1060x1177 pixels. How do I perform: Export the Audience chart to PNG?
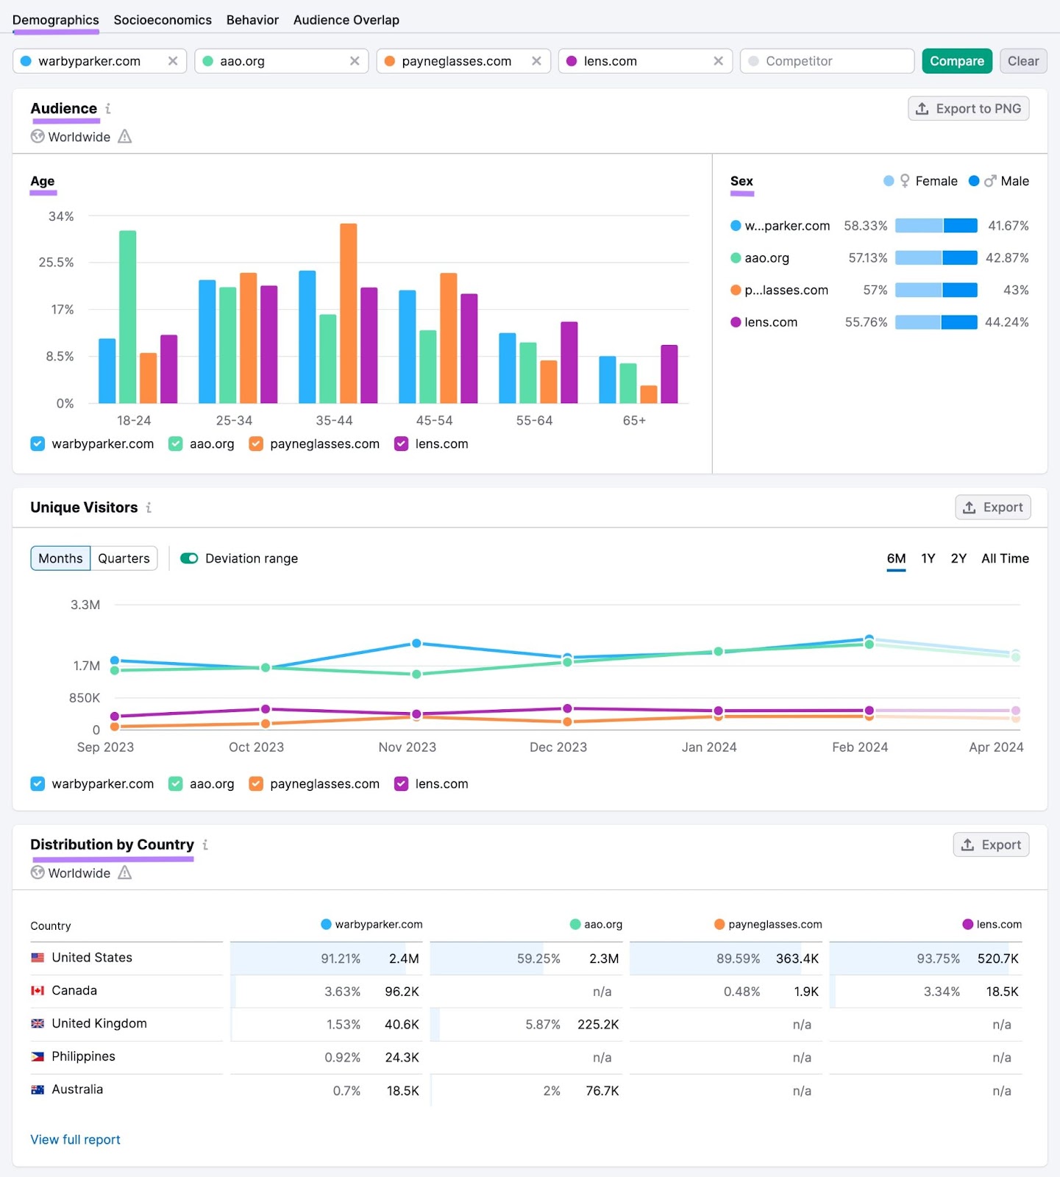(968, 109)
